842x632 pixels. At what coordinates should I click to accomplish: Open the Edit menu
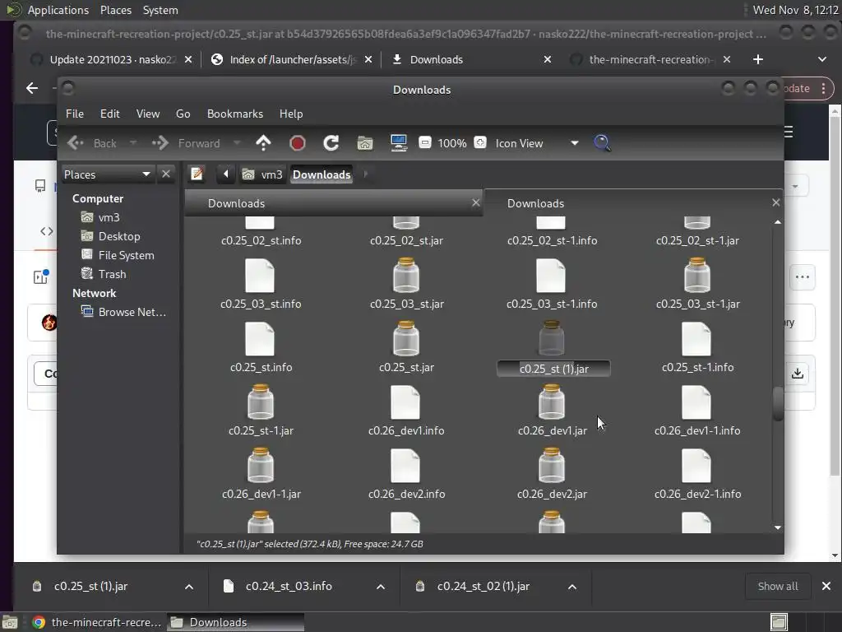(x=109, y=114)
